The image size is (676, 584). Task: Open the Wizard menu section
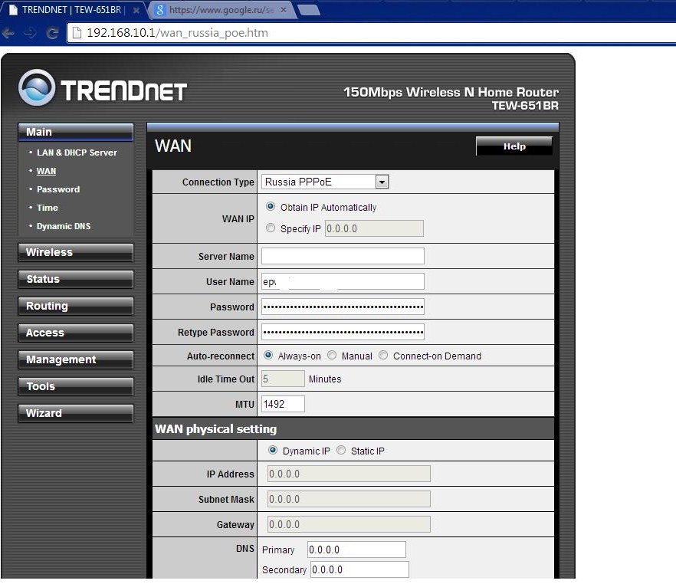[76, 413]
